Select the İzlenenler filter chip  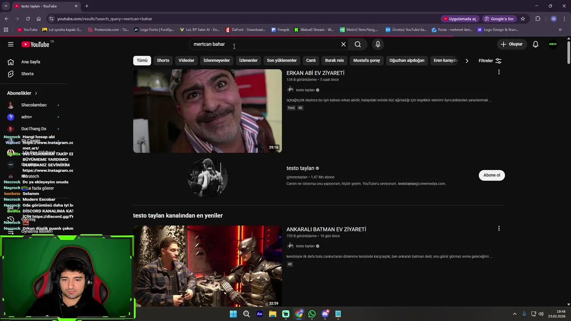coord(248,60)
